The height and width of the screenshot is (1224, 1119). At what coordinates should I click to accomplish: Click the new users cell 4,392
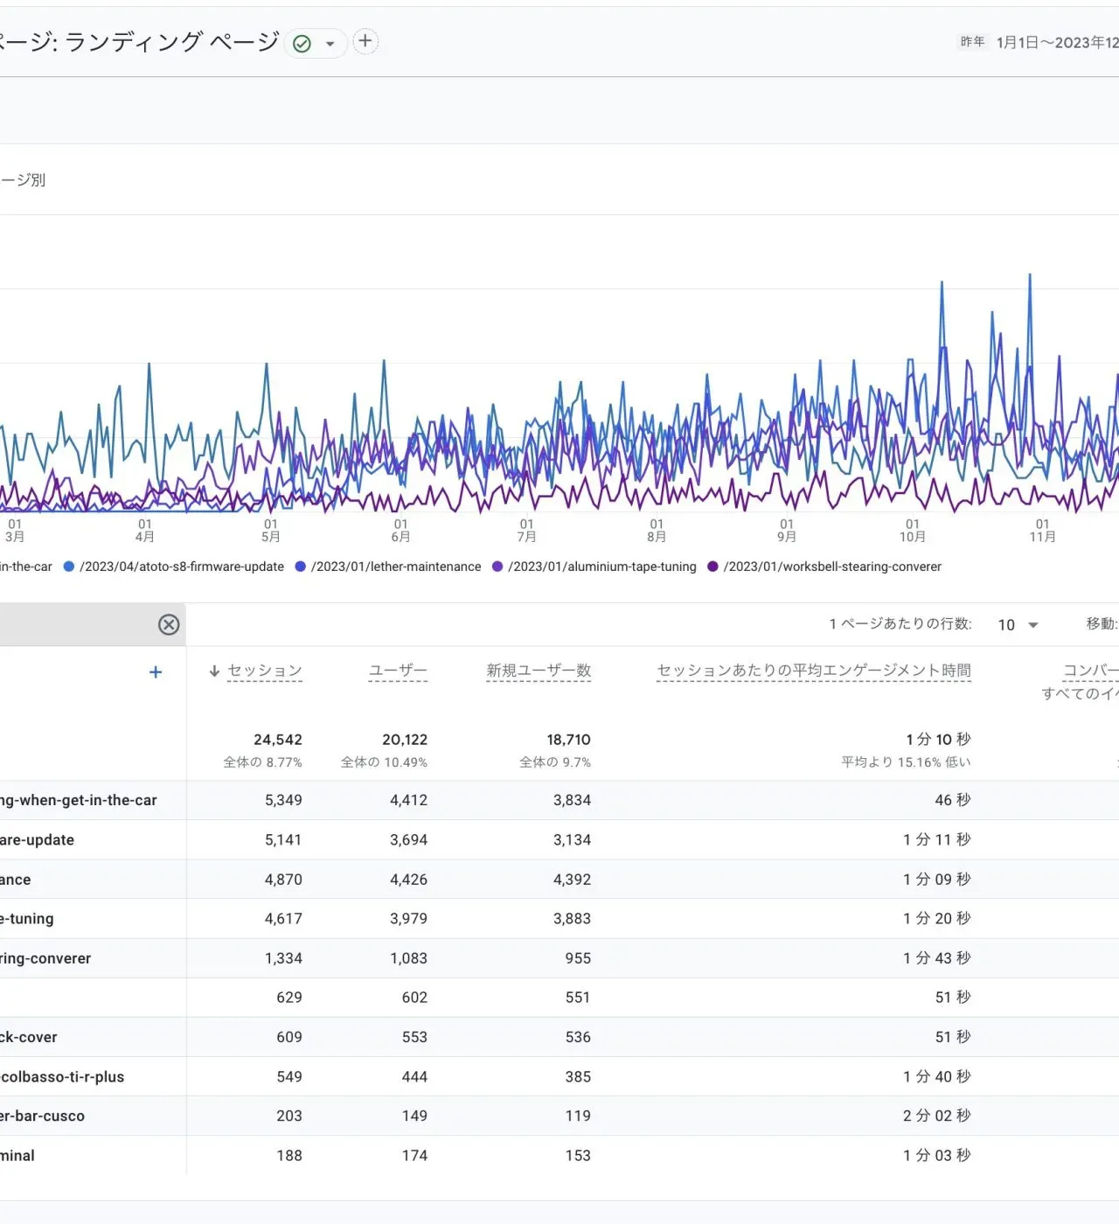pyautogui.click(x=572, y=880)
